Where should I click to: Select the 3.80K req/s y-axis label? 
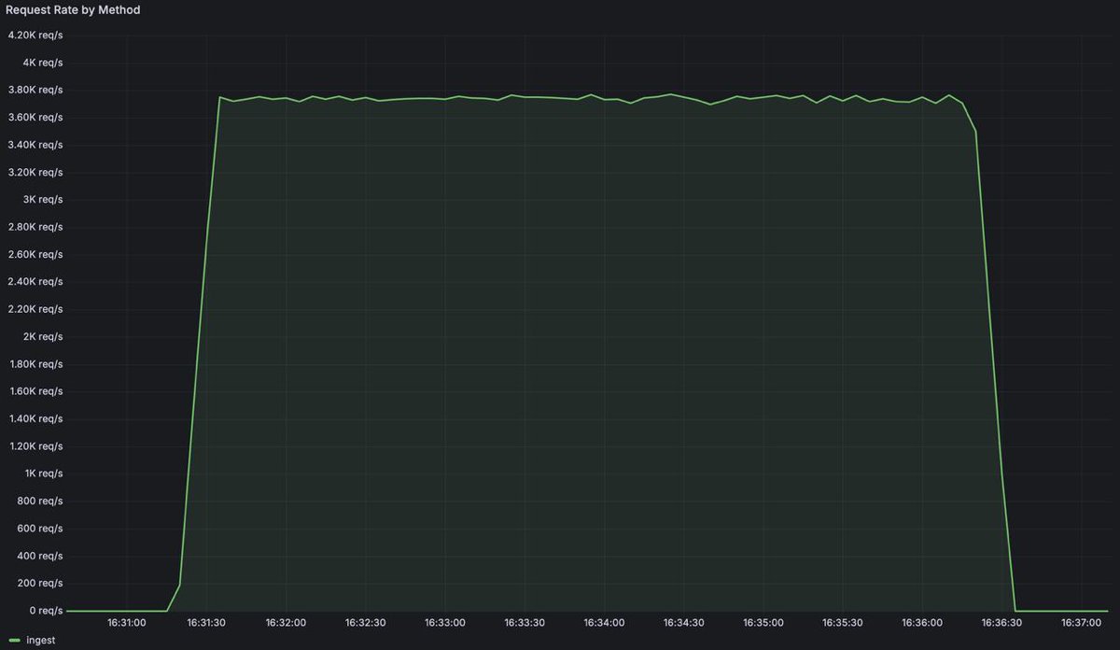(x=35, y=90)
